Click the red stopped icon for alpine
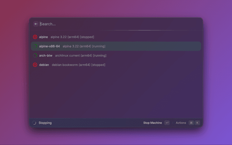Viewport: 232px width, 145px height. [35, 37]
